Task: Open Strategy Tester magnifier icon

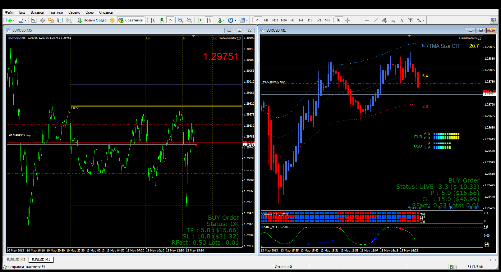Action: [x=69, y=20]
